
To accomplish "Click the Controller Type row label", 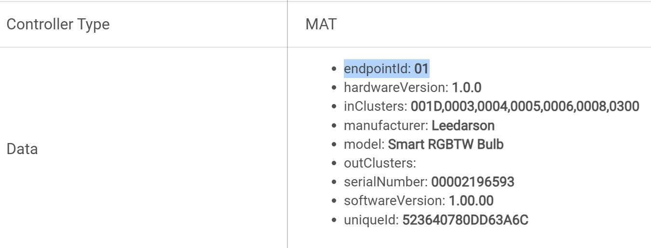I will pyautogui.click(x=58, y=24).
